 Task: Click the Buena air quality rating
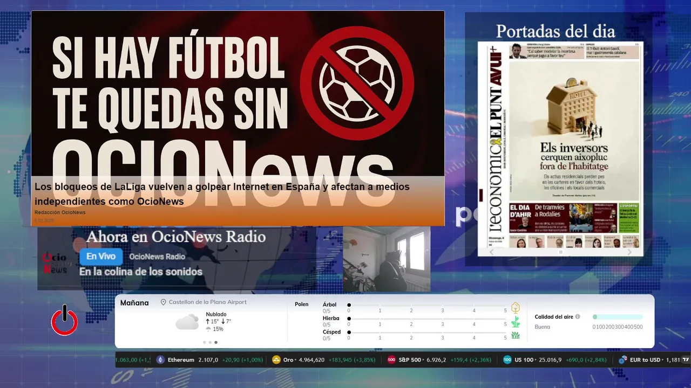coord(543,327)
